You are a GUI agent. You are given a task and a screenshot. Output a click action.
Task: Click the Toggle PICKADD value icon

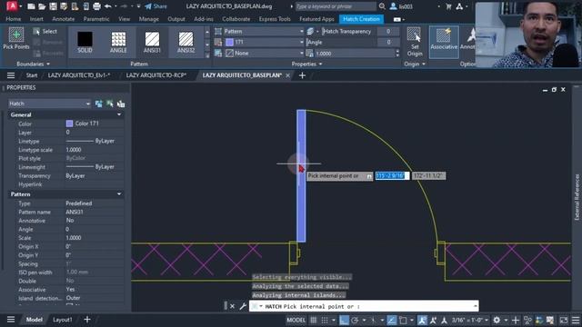pos(98,104)
